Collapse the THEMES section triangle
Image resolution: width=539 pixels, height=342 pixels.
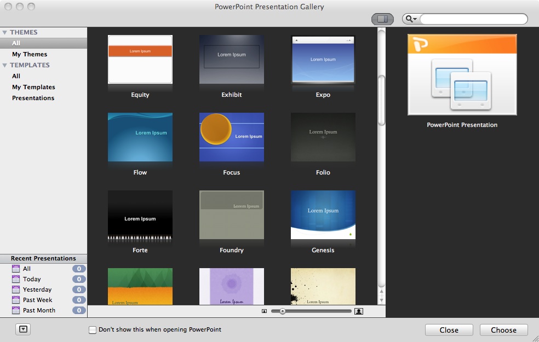coord(5,32)
